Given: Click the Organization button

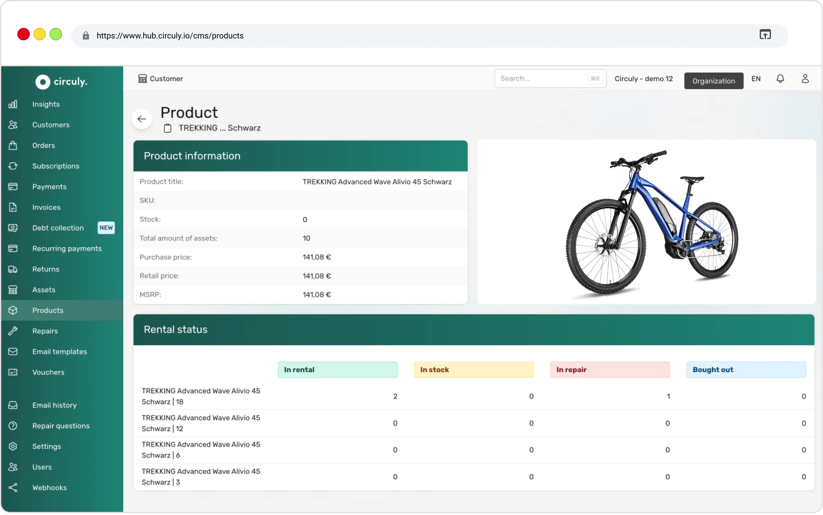Looking at the screenshot, I should (714, 81).
